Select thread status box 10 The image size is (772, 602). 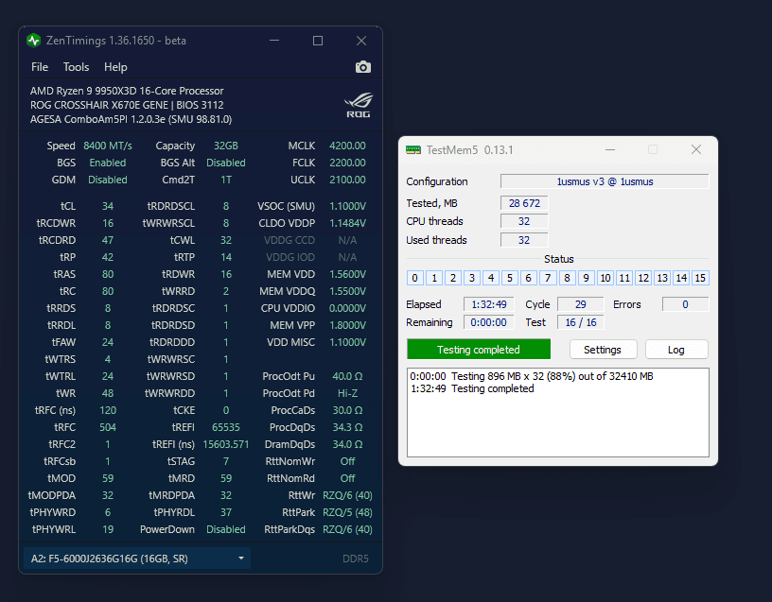tap(605, 278)
